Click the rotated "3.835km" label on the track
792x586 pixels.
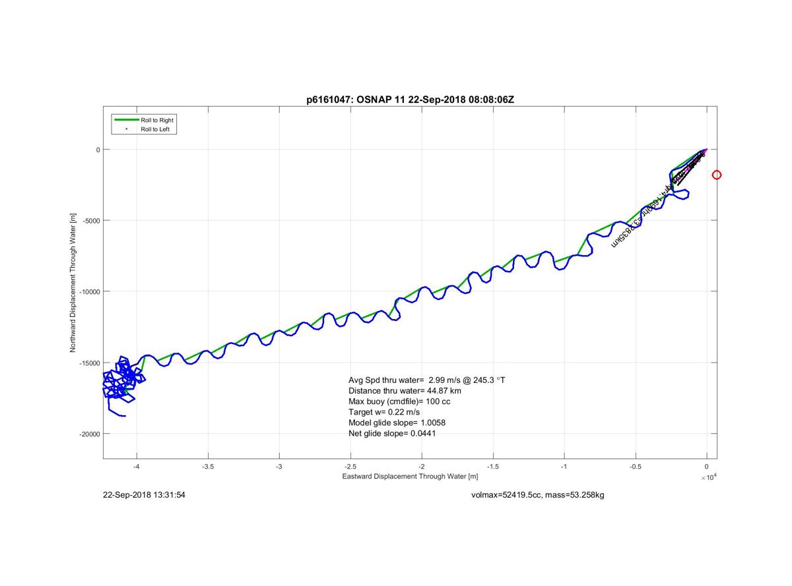tap(627, 232)
